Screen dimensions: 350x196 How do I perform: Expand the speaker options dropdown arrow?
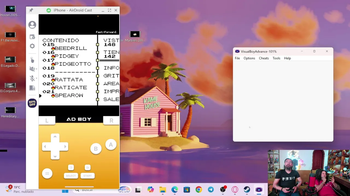[36, 69]
